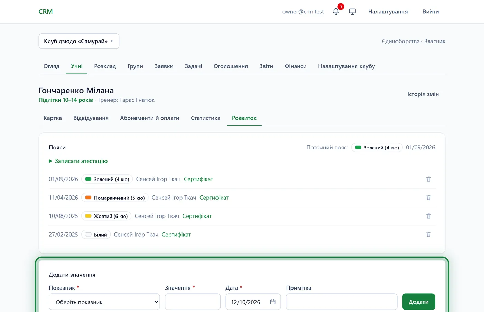Open the calendar picker in the Дата field
Viewport: 484px width, 312px height.
tap(273, 302)
